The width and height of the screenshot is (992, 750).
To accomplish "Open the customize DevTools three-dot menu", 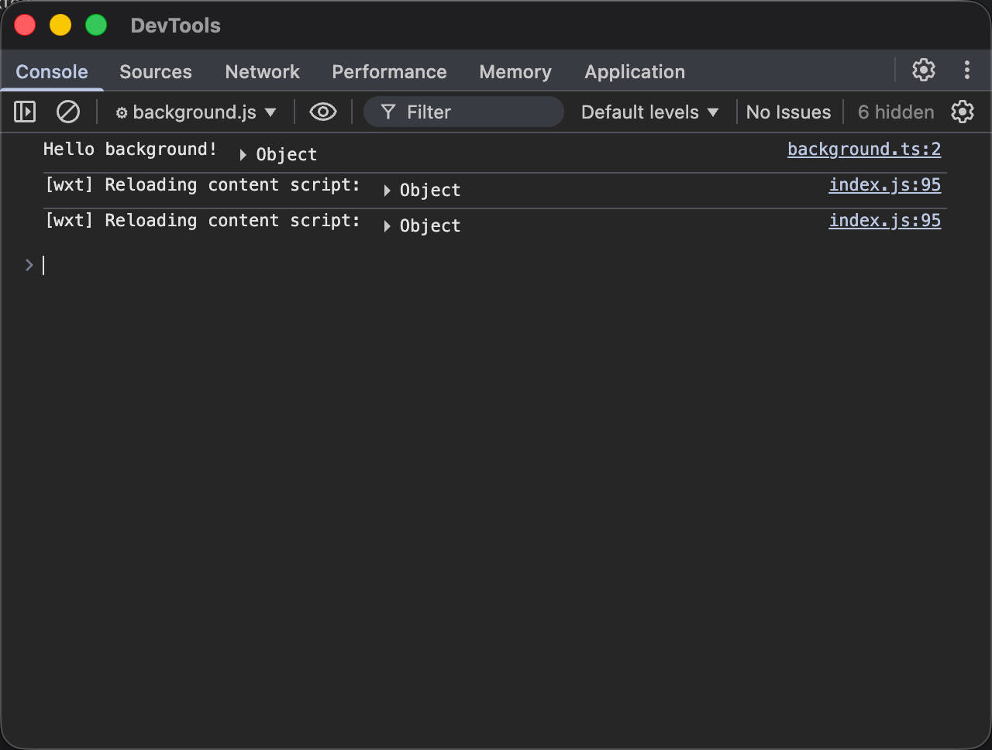I will point(967,71).
